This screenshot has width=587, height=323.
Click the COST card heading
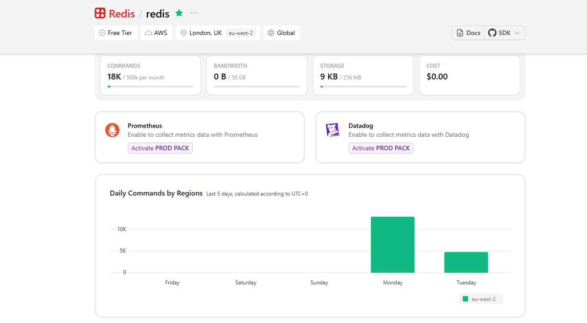tap(433, 65)
